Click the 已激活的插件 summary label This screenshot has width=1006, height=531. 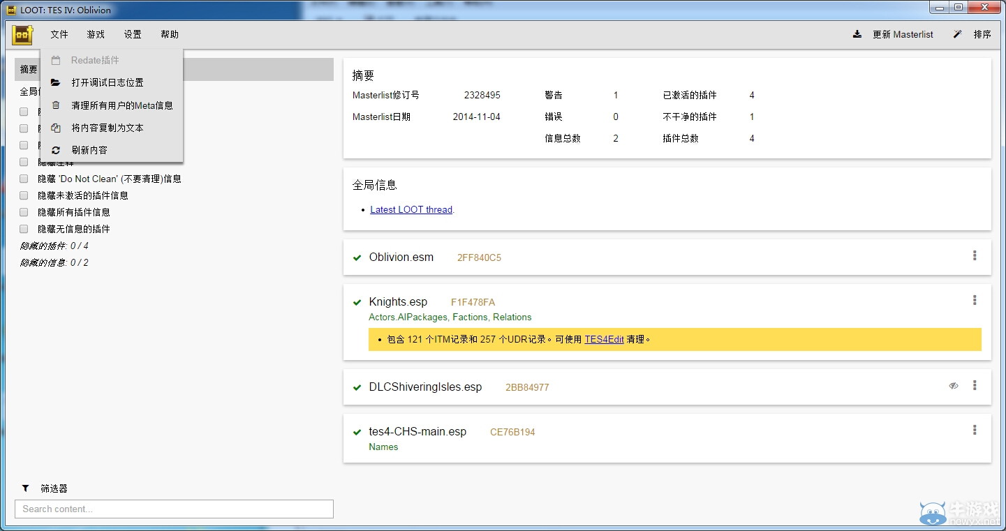(690, 96)
